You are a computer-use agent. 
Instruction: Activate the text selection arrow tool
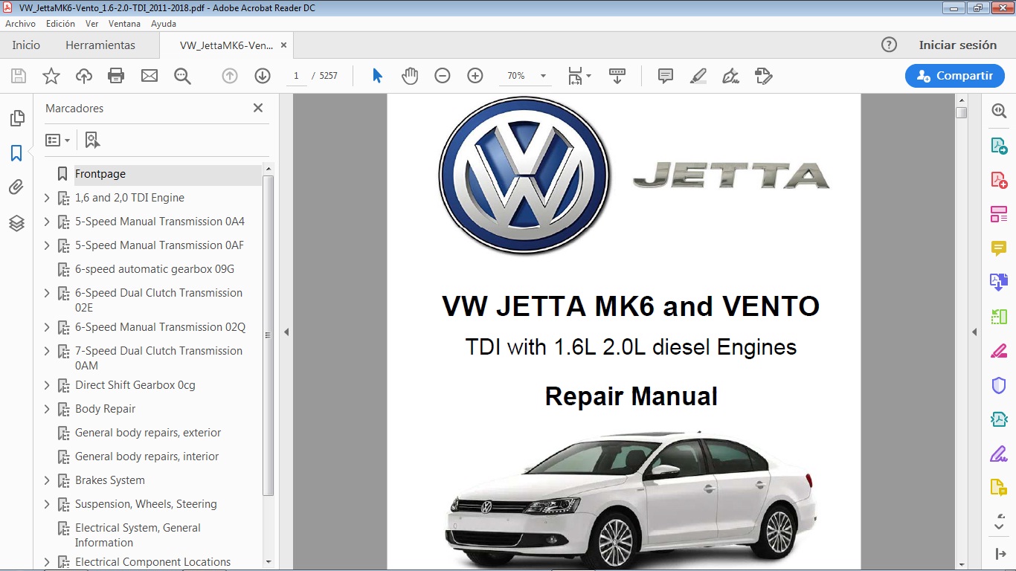pos(377,75)
